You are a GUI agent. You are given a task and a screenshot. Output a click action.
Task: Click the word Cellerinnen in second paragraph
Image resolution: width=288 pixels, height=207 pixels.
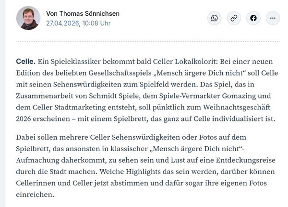tap(36, 183)
